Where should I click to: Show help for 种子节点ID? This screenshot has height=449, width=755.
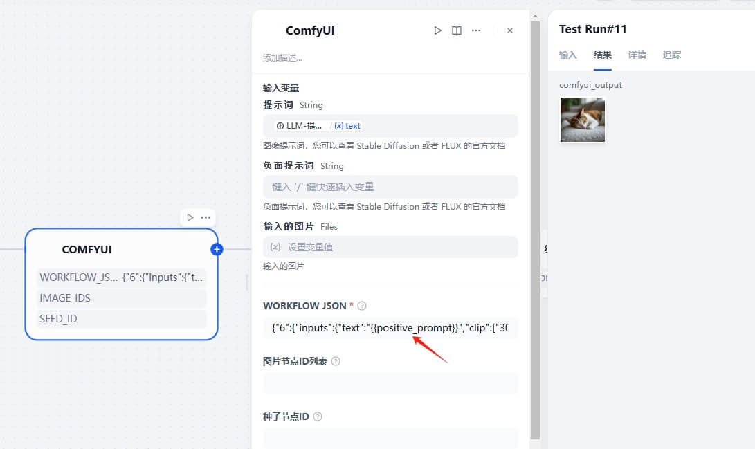[x=318, y=416]
